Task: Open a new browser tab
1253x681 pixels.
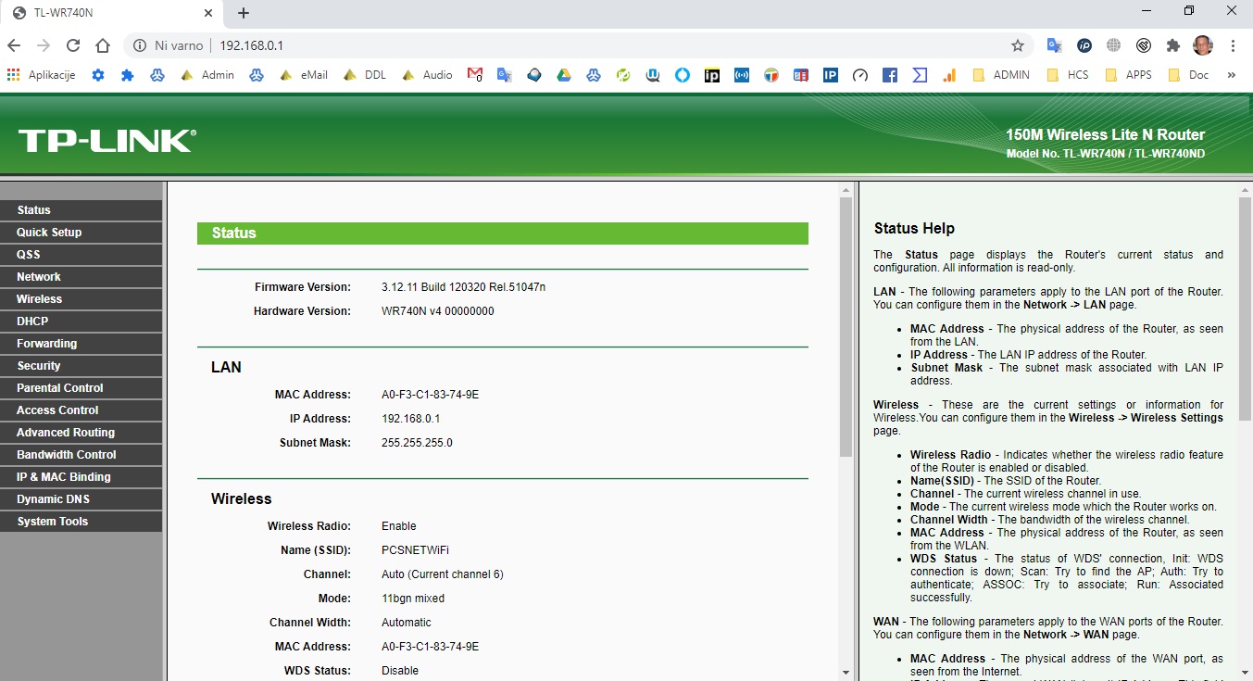Action: 244,13
